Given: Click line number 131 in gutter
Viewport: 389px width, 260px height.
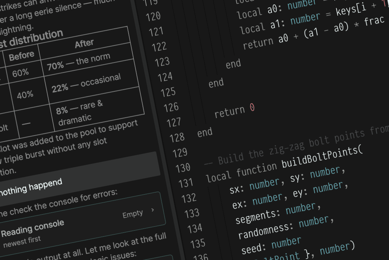Looking at the screenshot, I should coord(186,183).
